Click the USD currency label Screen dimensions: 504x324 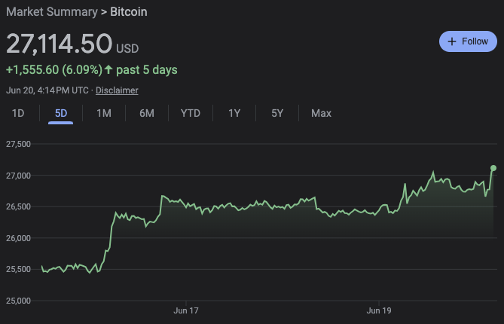[127, 48]
